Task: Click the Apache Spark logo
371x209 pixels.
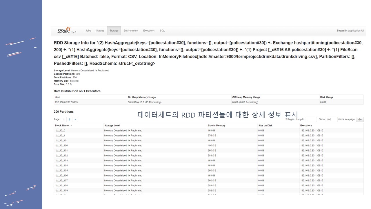Action: point(63,30)
